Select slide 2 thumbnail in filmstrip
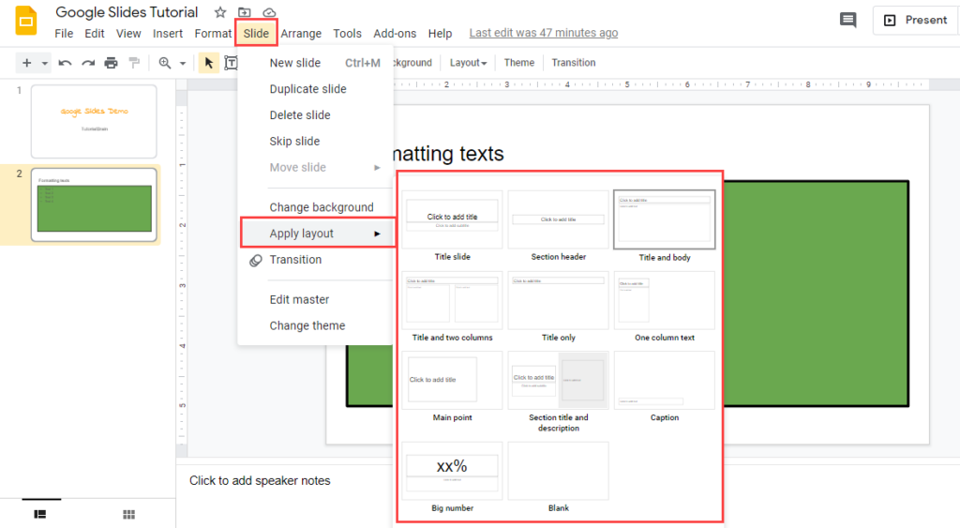This screenshot has height=528, width=960. click(94, 204)
